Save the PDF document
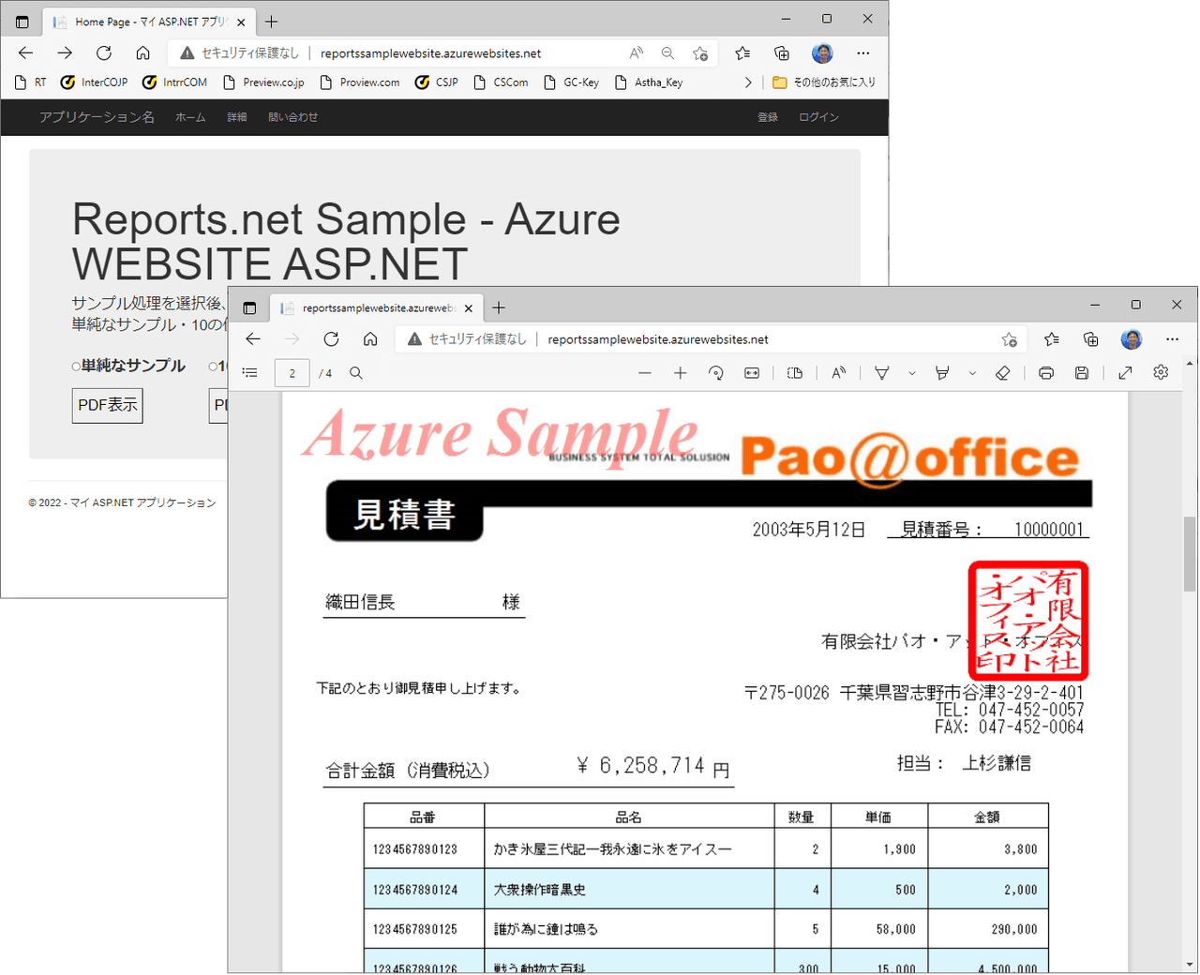 click(1082, 372)
